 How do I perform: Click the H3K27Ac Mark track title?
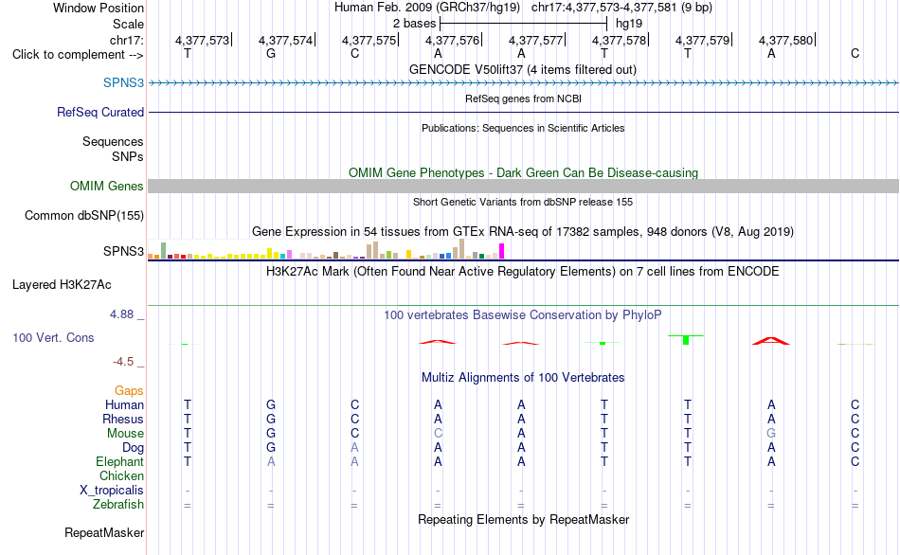(523, 272)
